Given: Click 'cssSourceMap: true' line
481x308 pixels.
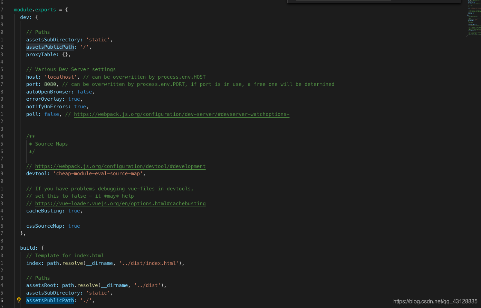Looking at the screenshot, I should [53, 226].
